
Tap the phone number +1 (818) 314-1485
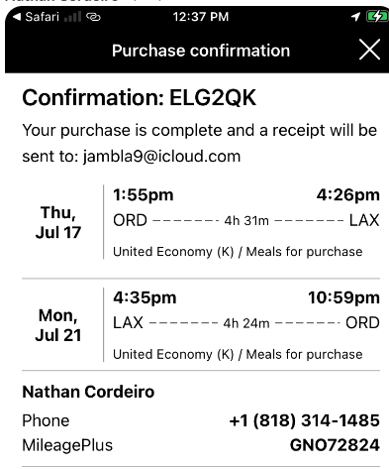pos(305,420)
